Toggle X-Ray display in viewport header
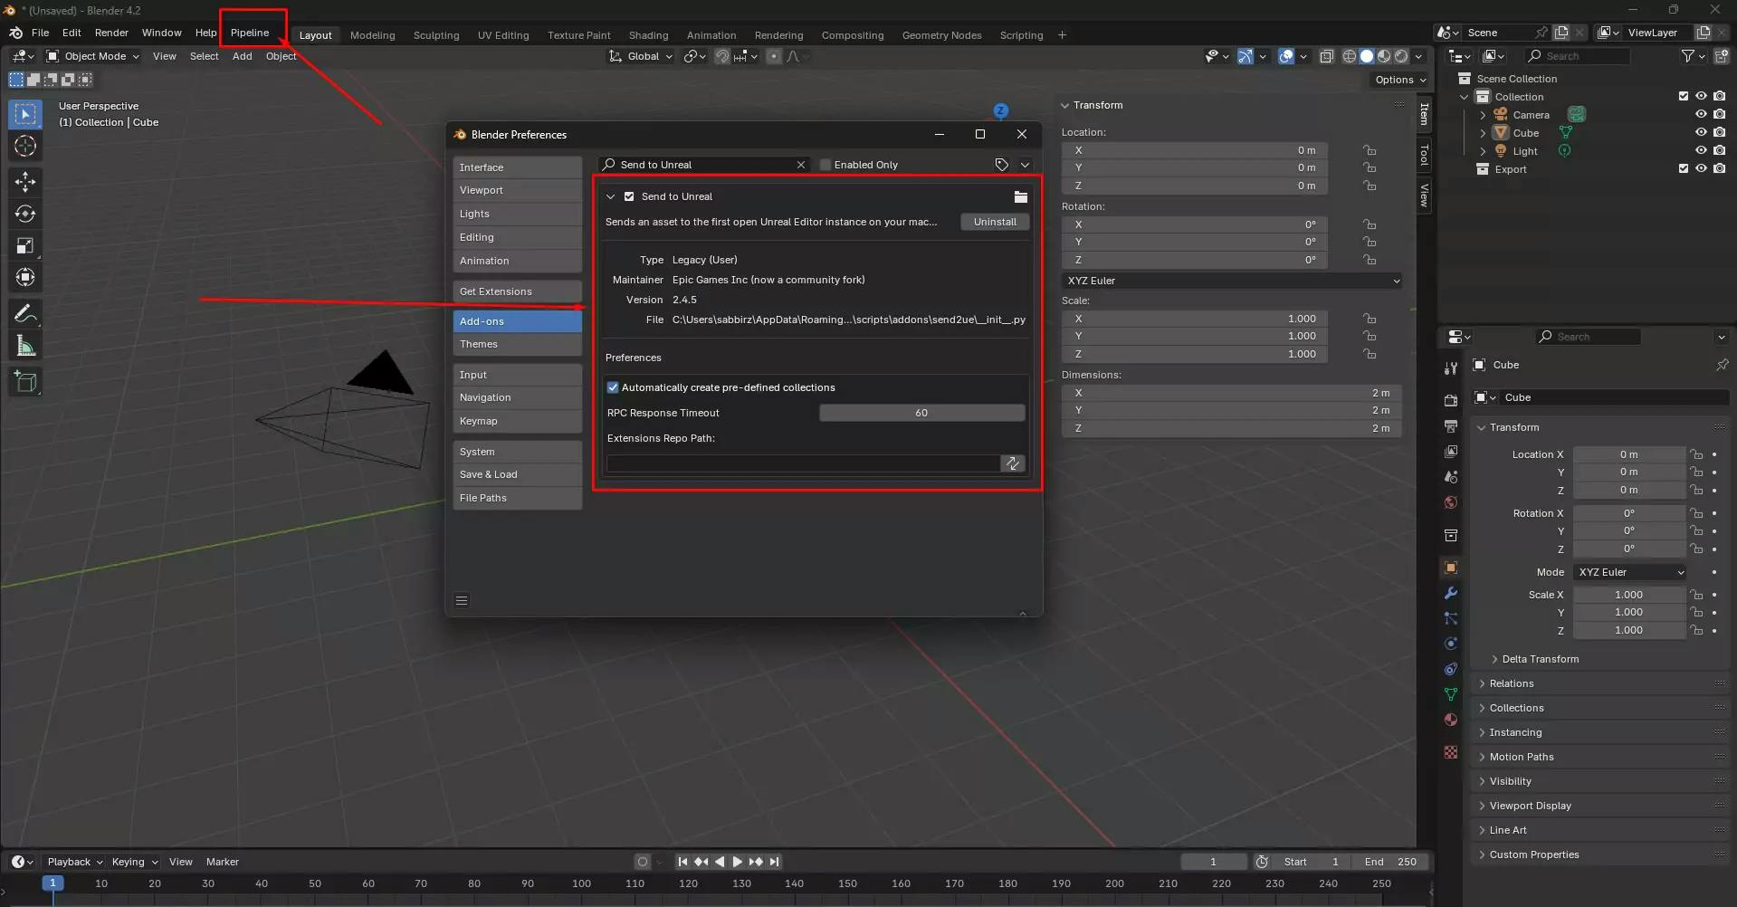This screenshot has width=1737, height=907. [1326, 56]
